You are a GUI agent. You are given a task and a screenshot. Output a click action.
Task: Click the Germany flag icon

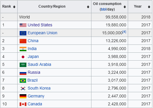click(23, 96)
